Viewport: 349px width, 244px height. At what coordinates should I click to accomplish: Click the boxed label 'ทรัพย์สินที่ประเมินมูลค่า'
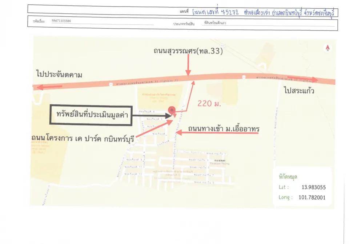pos(91,115)
